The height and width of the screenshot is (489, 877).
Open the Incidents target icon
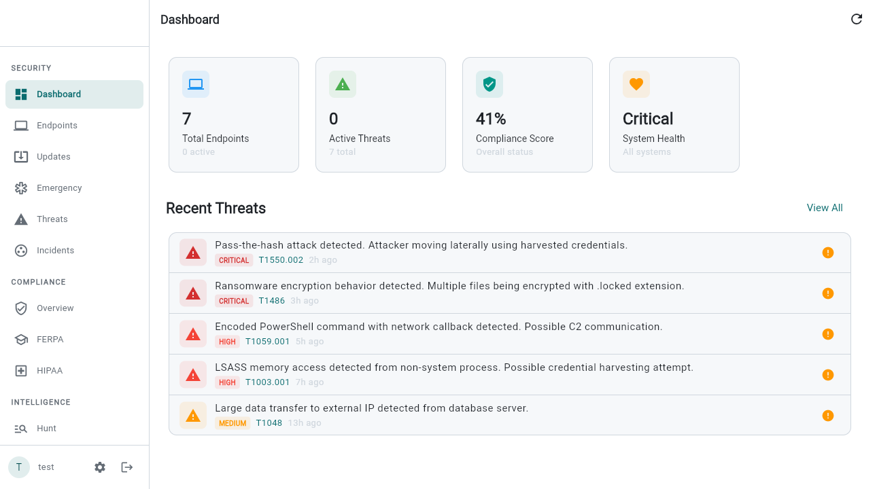pyautogui.click(x=20, y=250)
